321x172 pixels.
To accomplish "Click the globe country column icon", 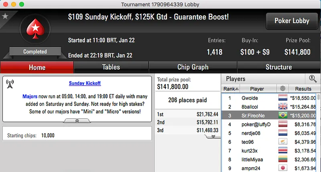I will click(x=282, y=88).
